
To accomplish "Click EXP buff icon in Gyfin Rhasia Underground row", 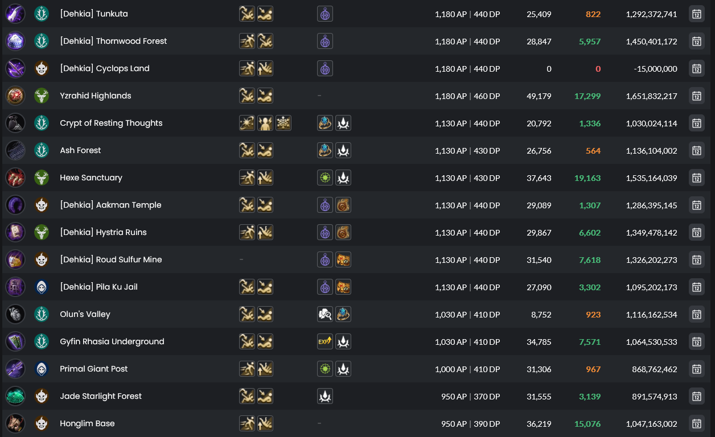I will pos(325,341).
